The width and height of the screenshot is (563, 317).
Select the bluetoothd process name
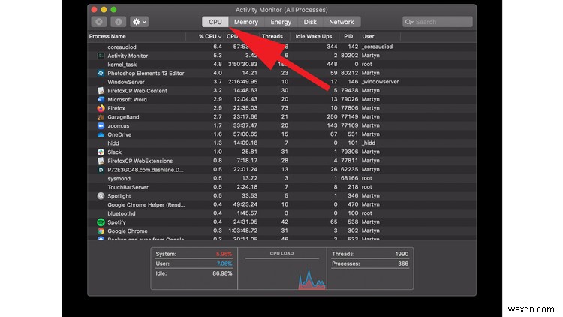coord(122,213)
